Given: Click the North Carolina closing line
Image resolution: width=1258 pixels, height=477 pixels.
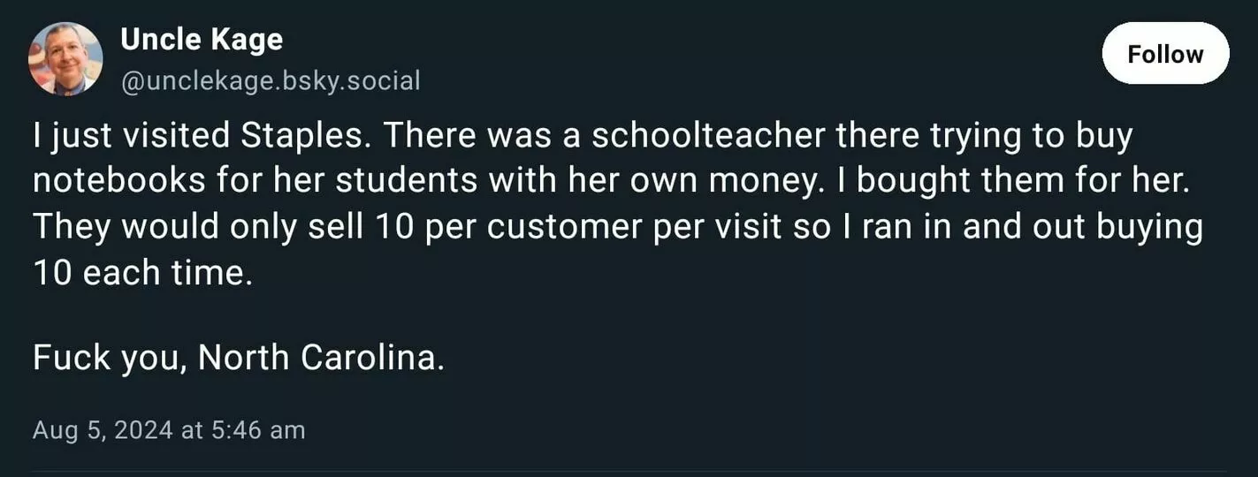Looking at the screenshot, I should click(239, 357).
